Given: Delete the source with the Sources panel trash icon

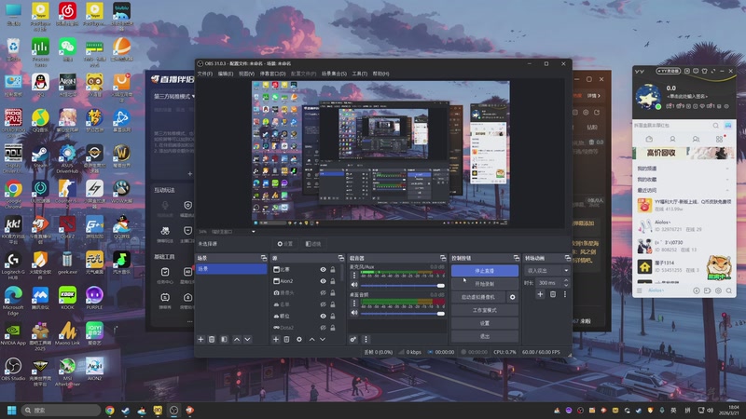Looking at the screenshot, I should [x=287, y=339].
